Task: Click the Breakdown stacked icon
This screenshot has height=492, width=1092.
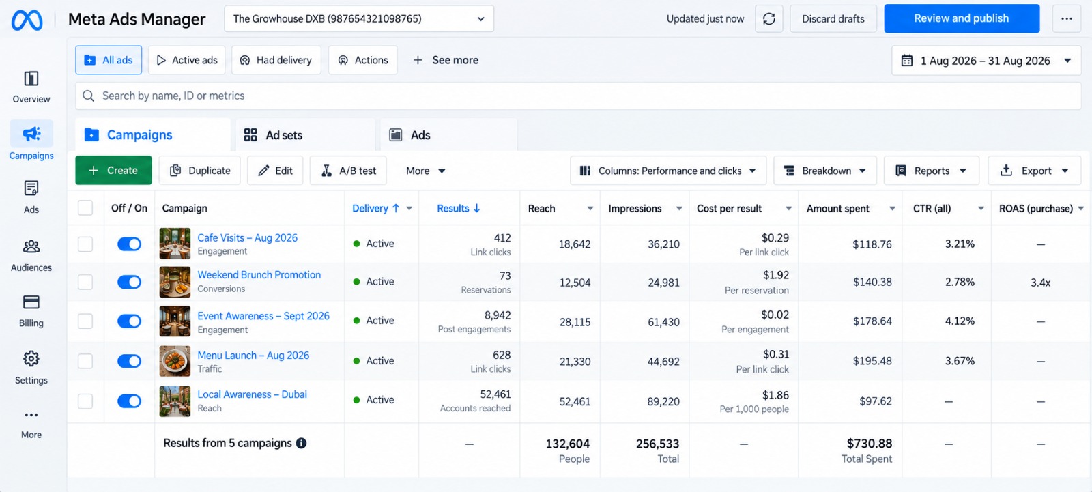Action: [789, 171]
